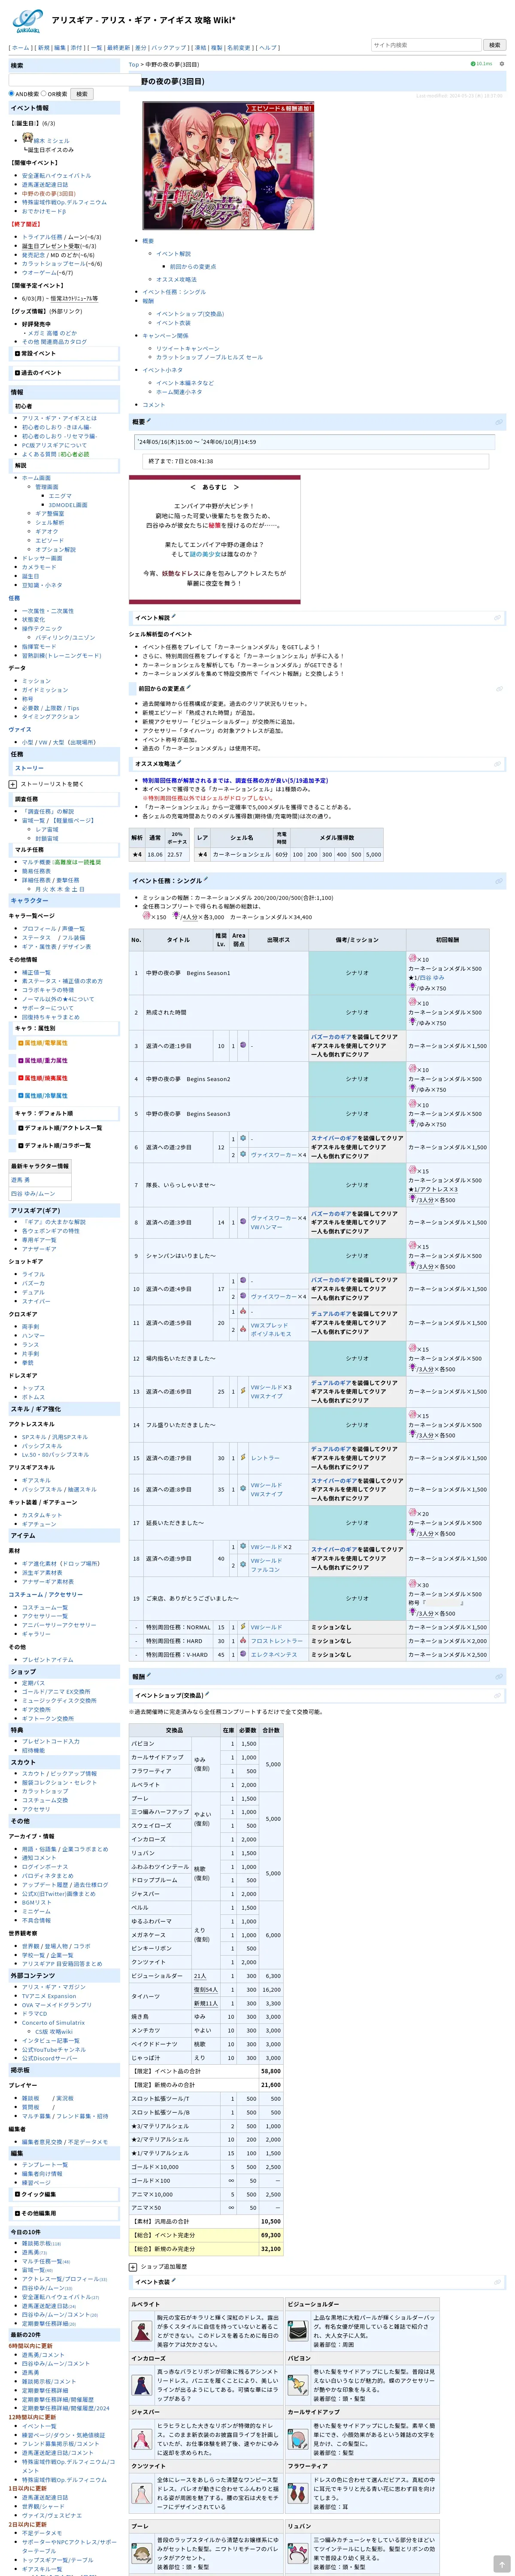This screenshot has width=515, height=2576.
Task: Click edit pencil beside 前回からの変更点 heading
Action: tap(188, 687)
